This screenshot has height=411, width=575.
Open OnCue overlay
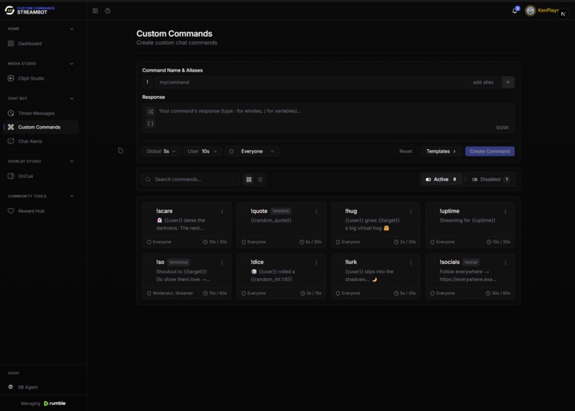(41, 176)
